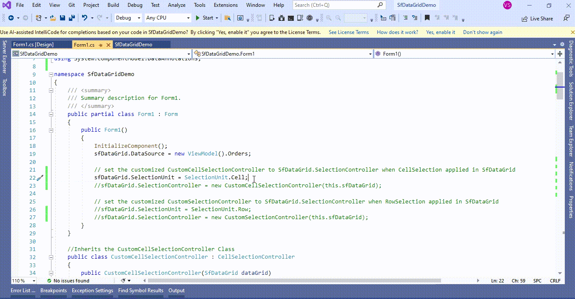
Task: Click the Open File folder icon
Action: 53,18
